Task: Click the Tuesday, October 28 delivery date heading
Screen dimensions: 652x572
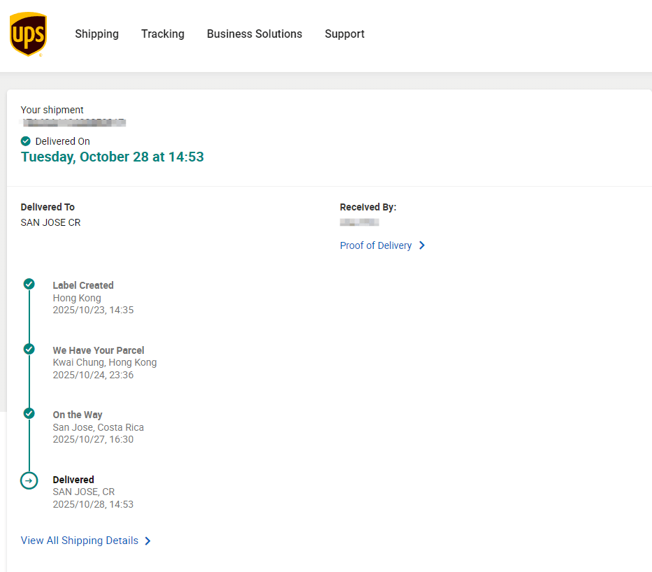Action: (113, 157)
